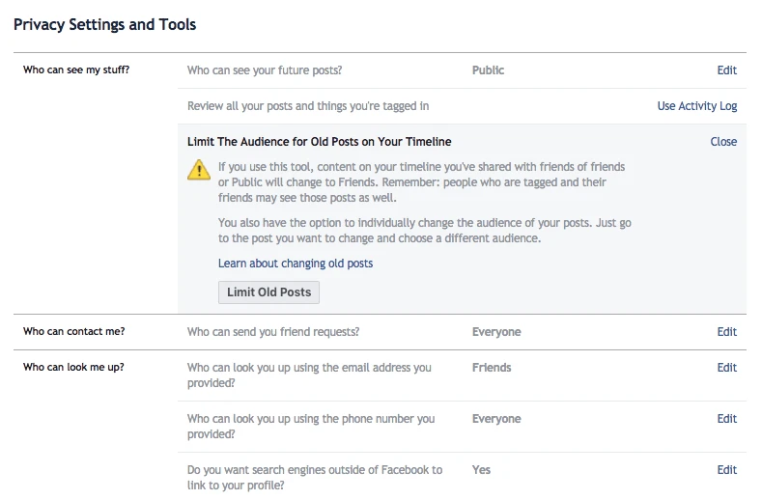
Task: Open the Use Activity Log link
Action: point(696,106)
